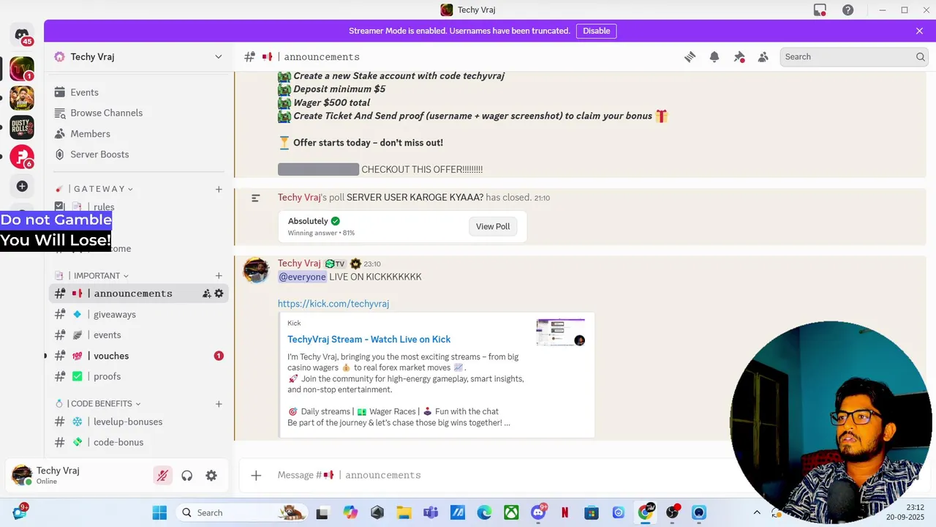Open the proofs channel

click(x=139, y=376)
